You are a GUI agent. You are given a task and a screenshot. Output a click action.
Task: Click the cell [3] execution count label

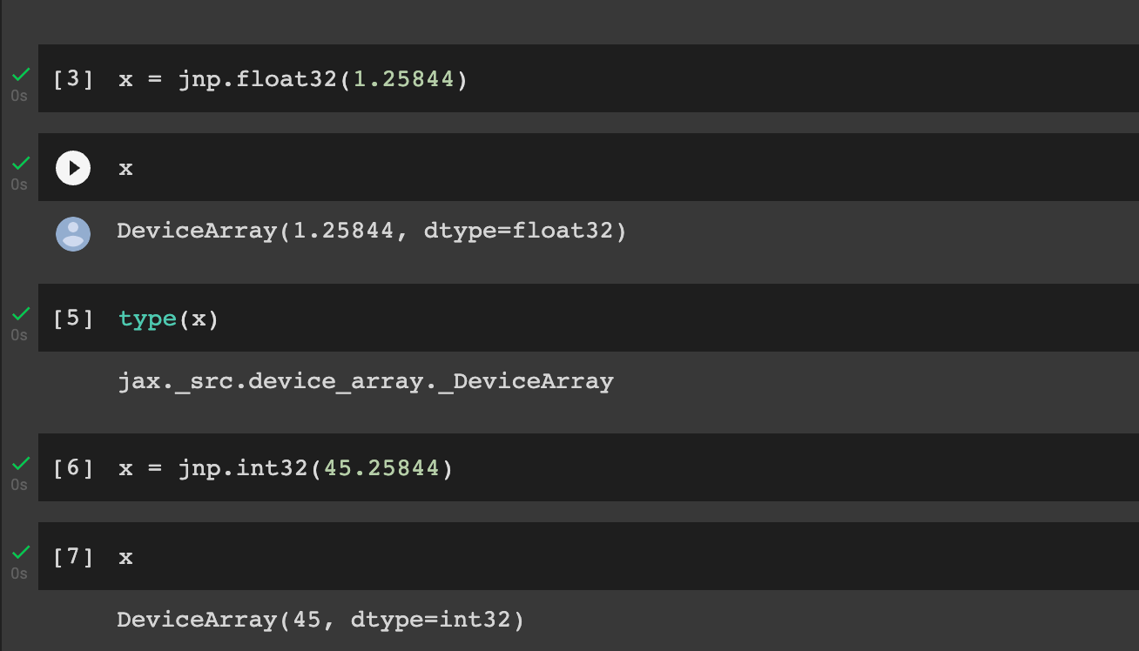pyautogui.click(x=73, y=79)
